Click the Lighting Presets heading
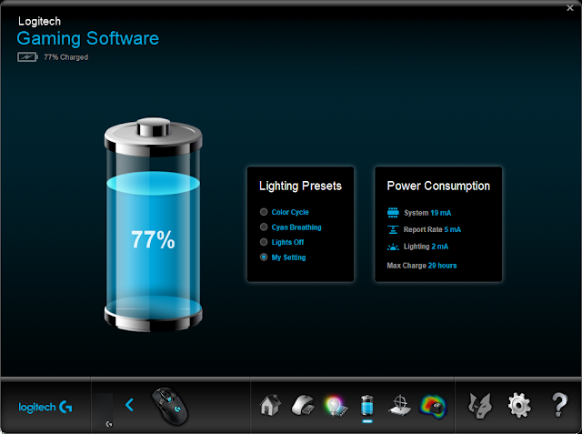The height and width of the screenshot is (434, 582). pos(300,186)
